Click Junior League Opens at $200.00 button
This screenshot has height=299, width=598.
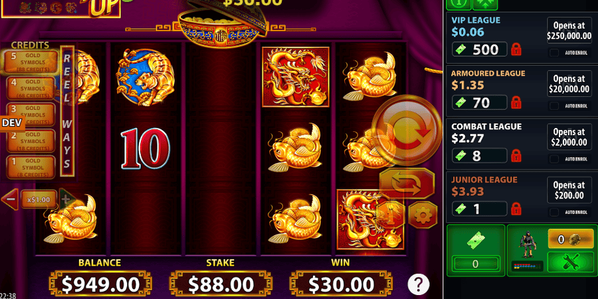pos(569,190)
